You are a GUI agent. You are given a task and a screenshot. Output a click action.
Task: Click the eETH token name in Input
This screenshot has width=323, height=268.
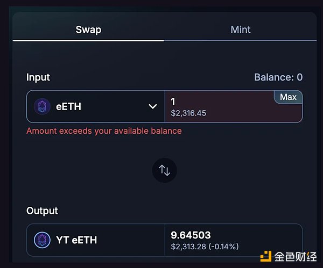tap(68, 106)
